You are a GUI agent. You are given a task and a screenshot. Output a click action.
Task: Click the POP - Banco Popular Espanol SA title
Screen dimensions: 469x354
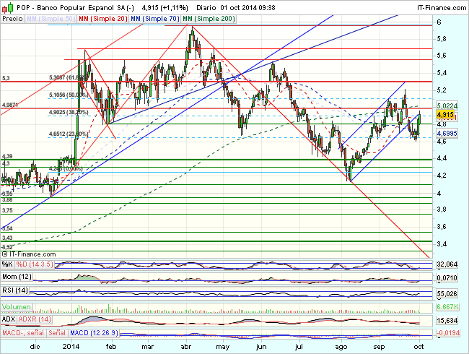point(75,8)
